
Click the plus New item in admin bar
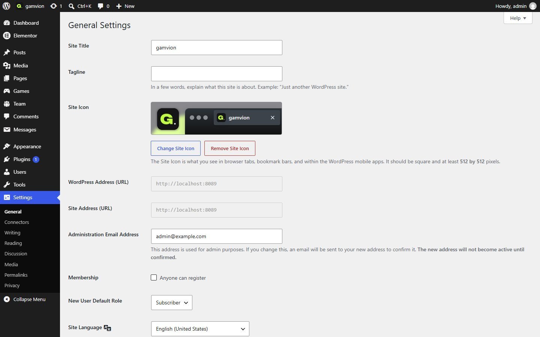[x=125, y=6]
